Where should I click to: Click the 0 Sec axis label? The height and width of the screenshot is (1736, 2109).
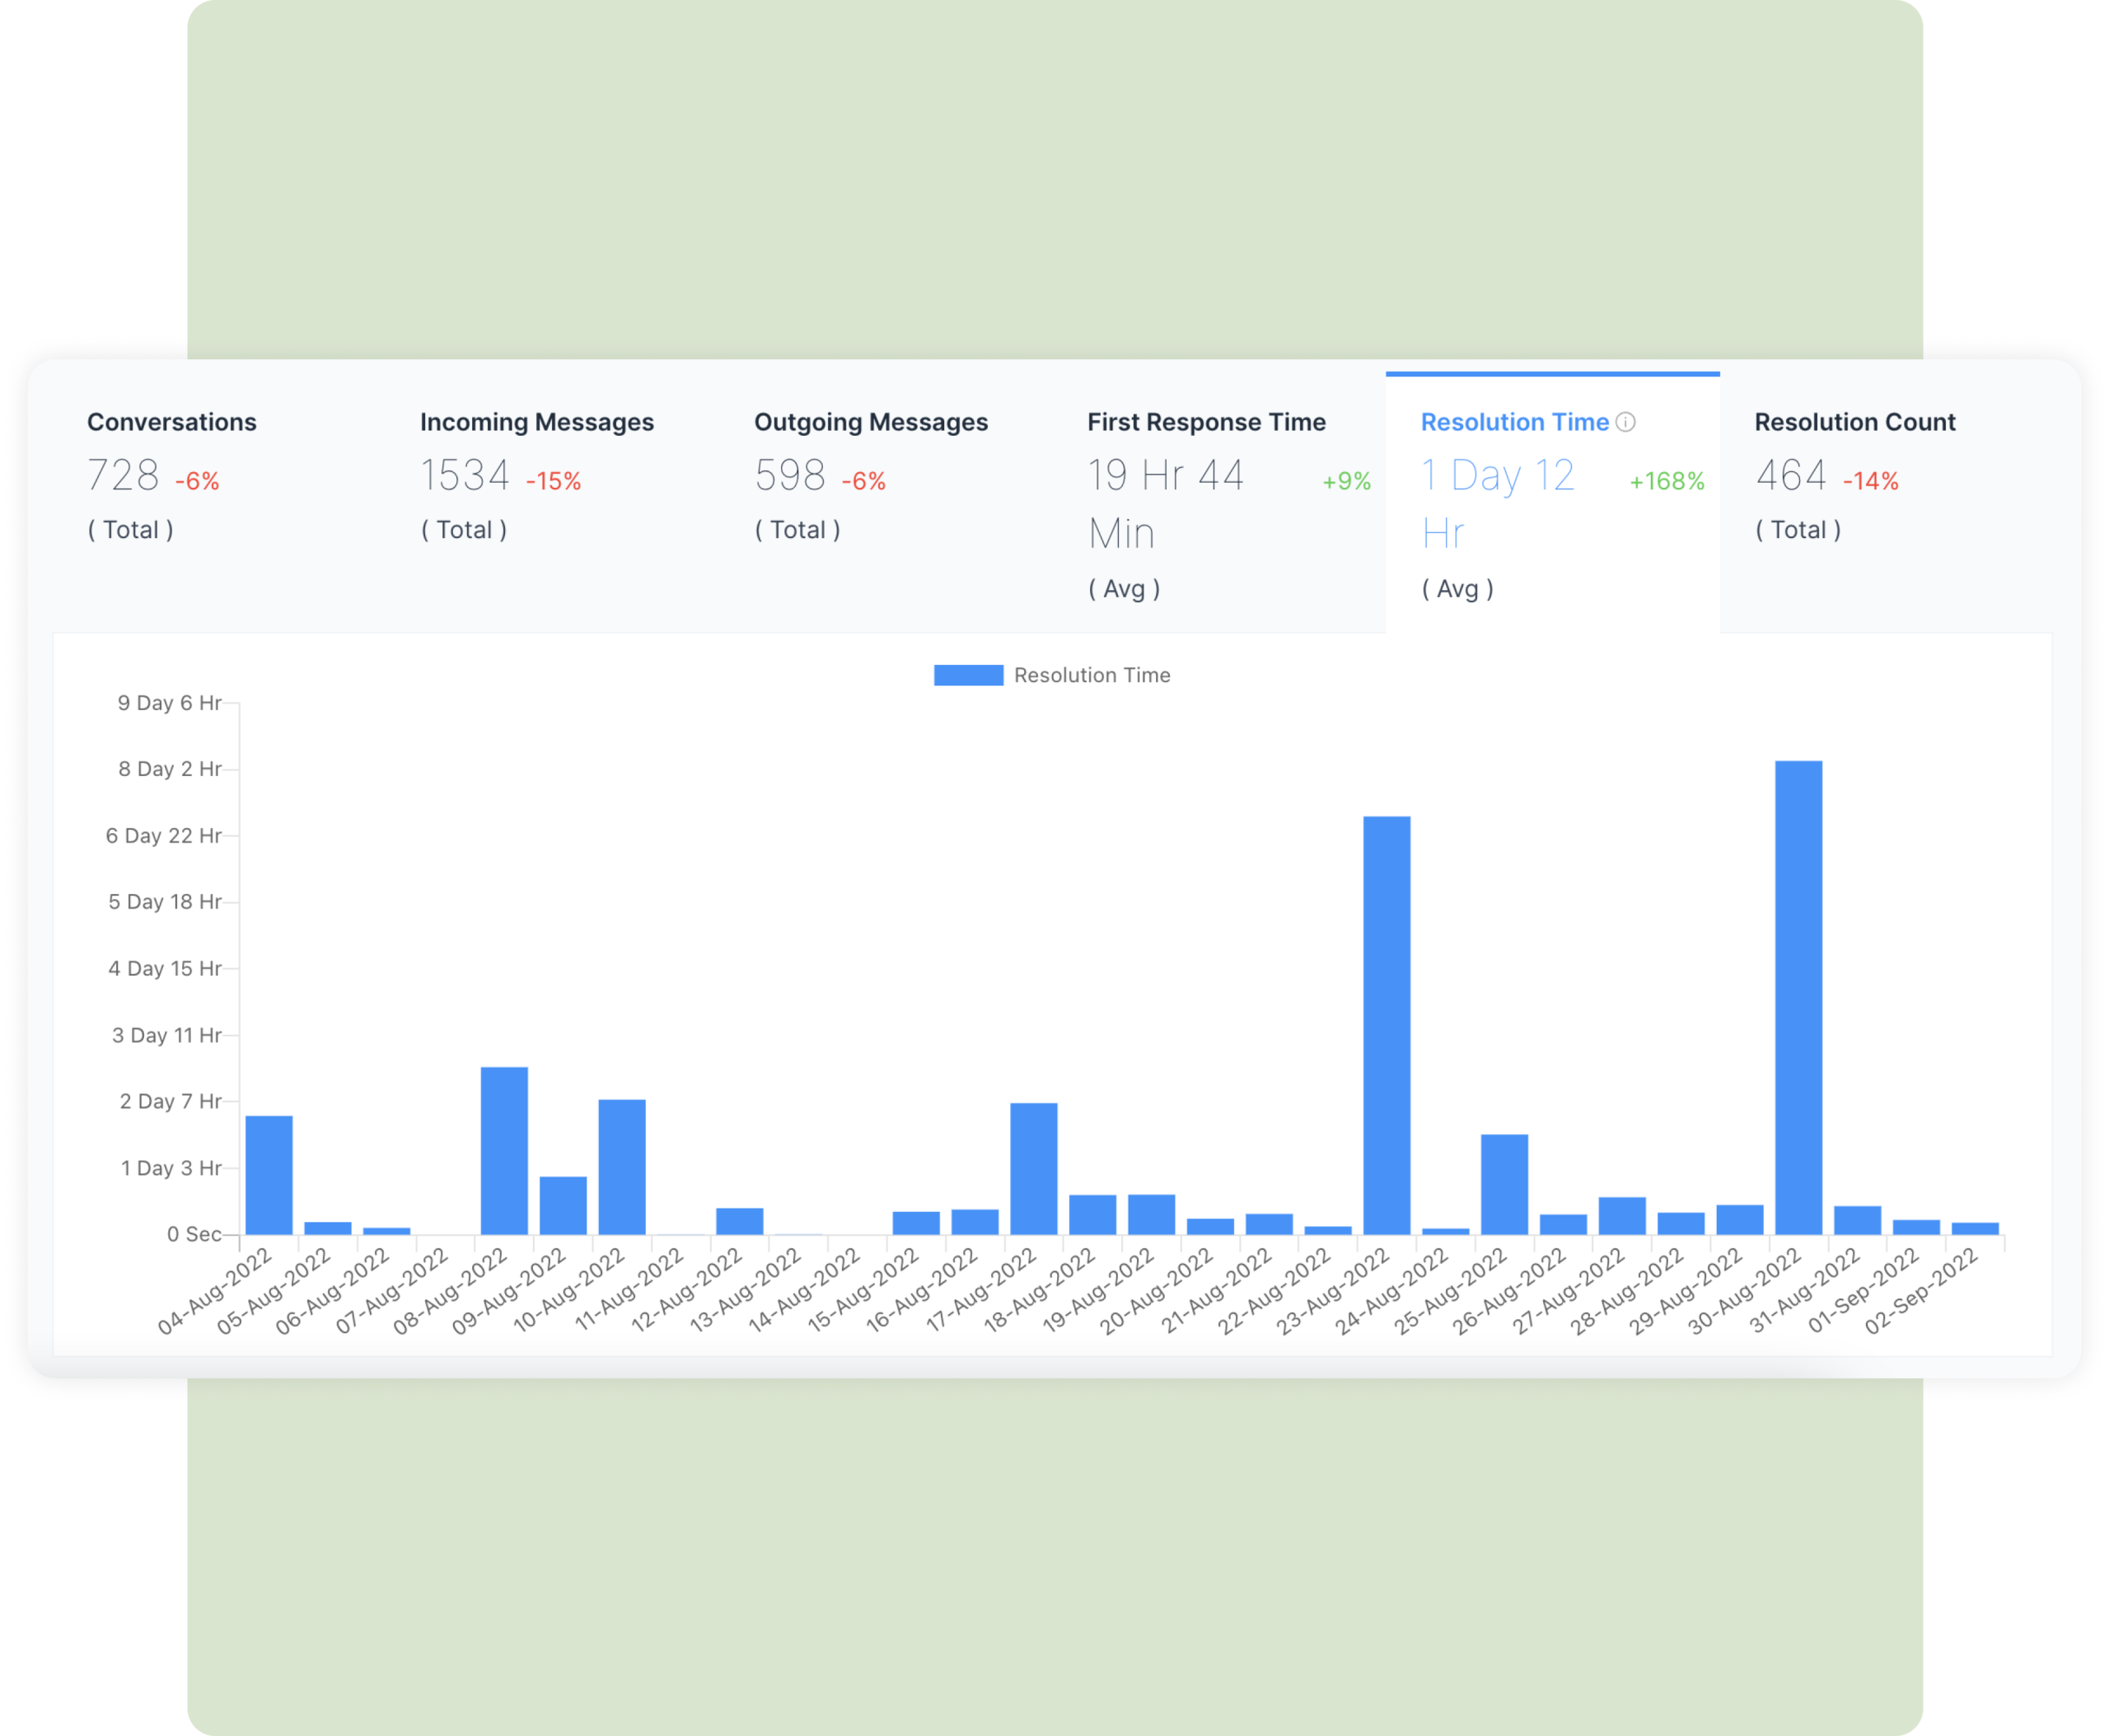[x=196, y=1234]
